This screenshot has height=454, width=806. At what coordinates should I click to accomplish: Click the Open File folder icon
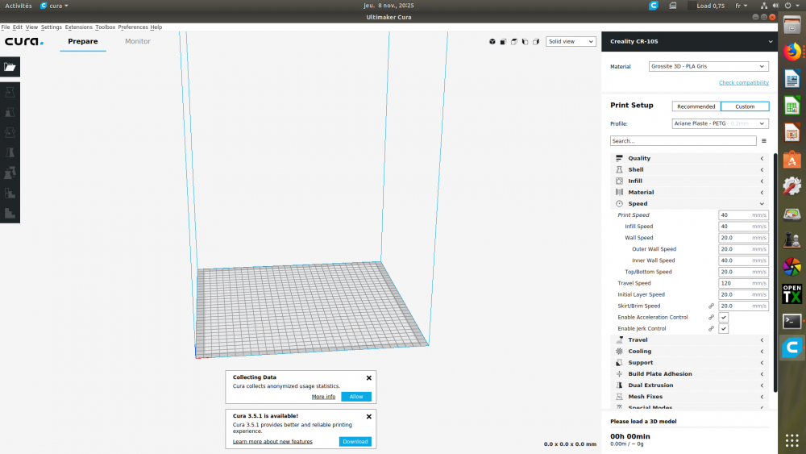point(10,67)
